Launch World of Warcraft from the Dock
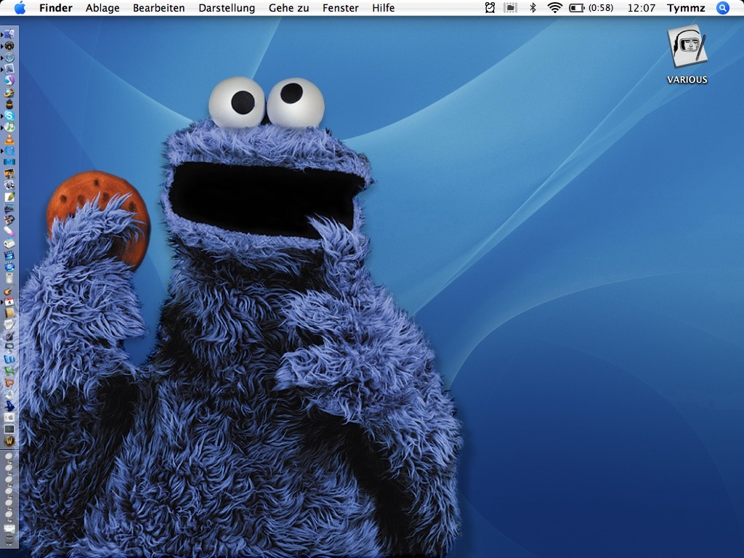This screenshot has height=558, width=744. 9,441
